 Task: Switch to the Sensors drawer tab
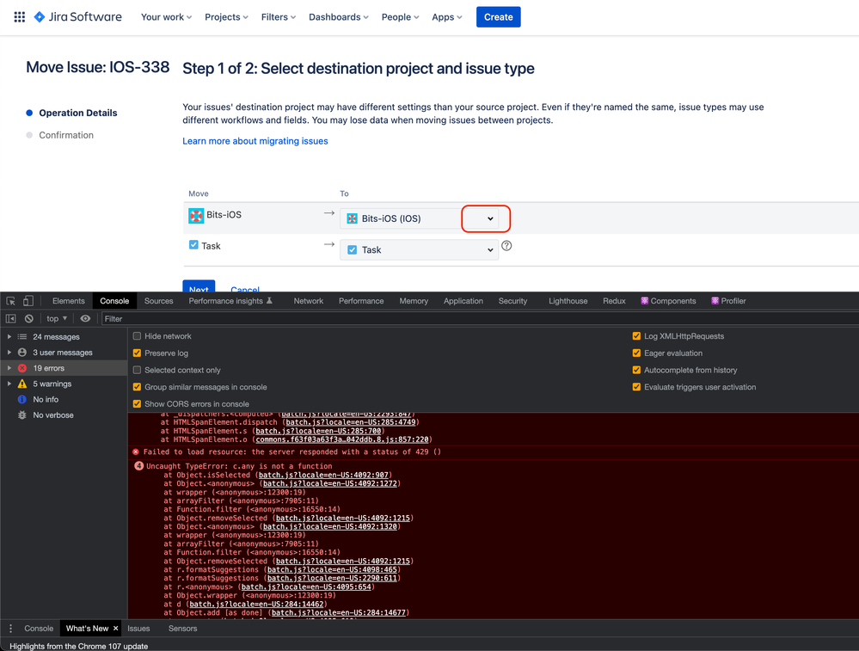click(x=182, y=629)
